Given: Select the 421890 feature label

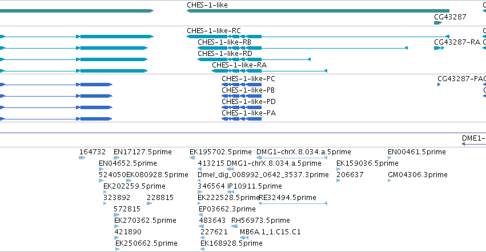Looking at the screenshot, I should [128, 232].
